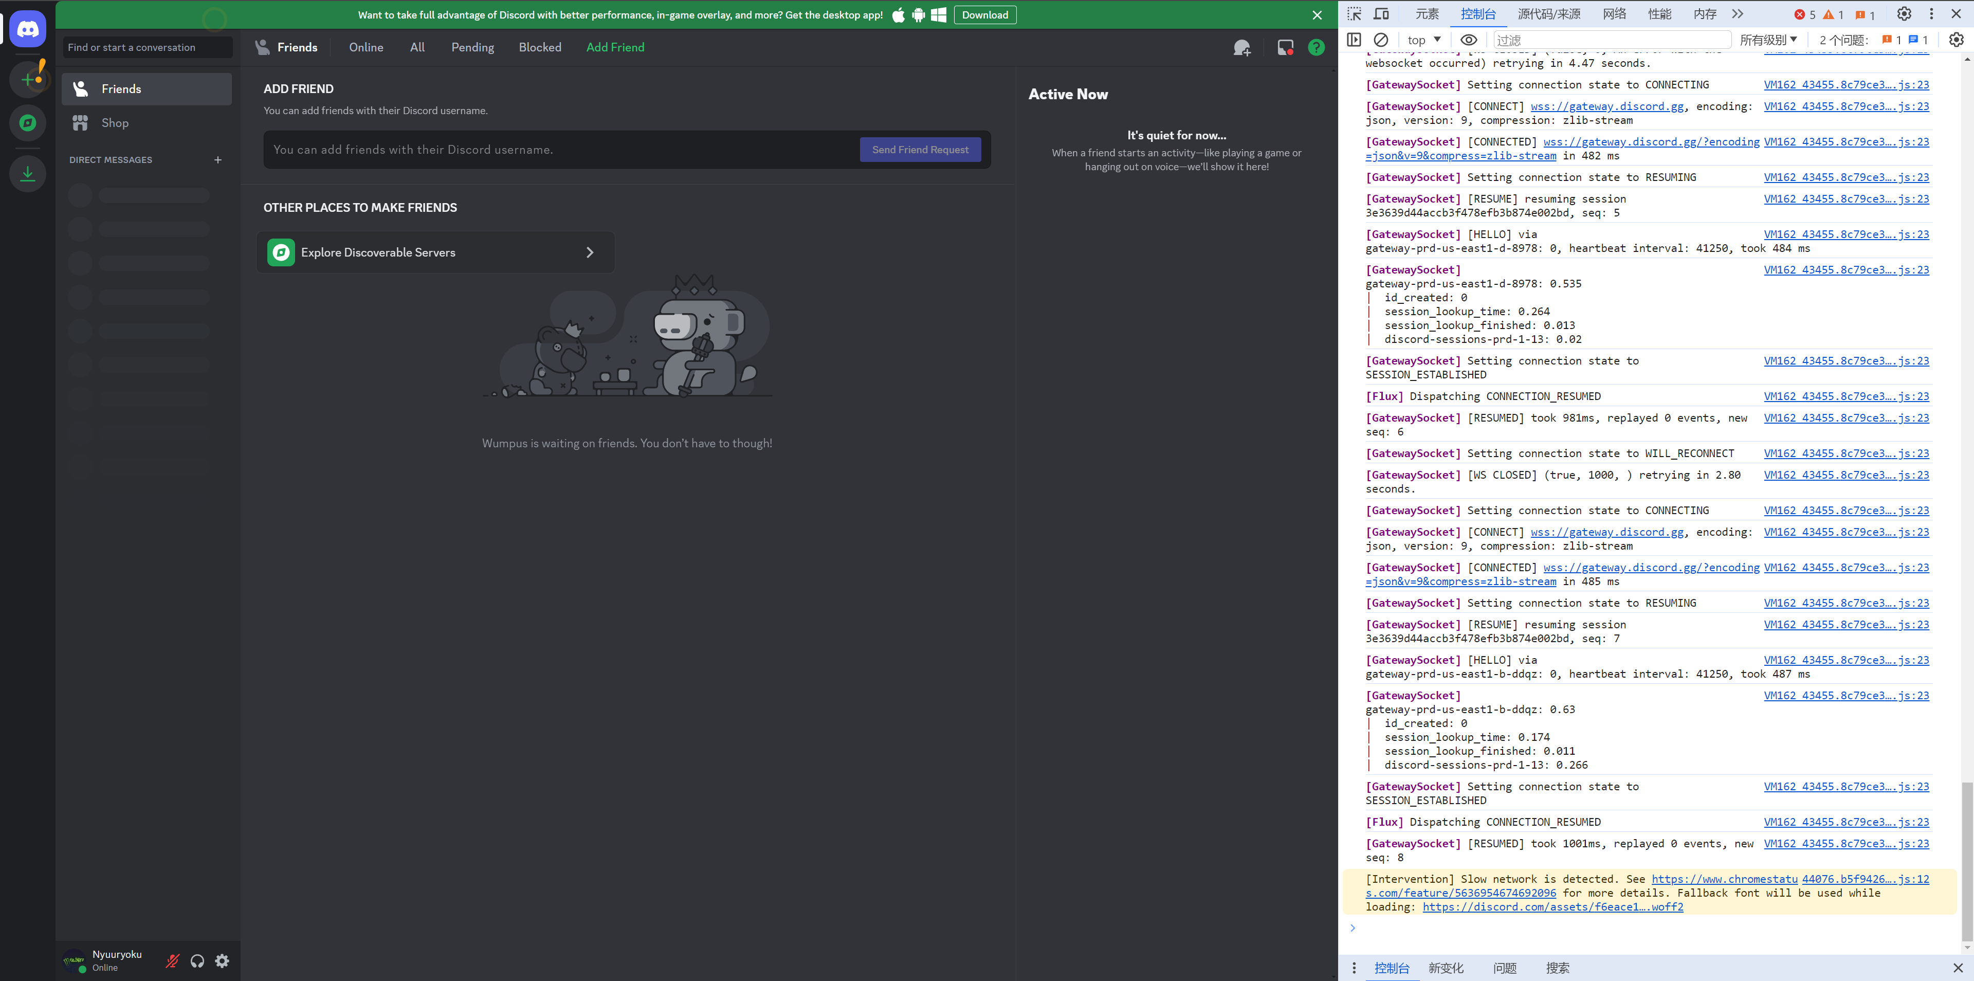Screen dimensions: 1974x981
Task: Create live expression with eye icon
Action: tap(1468, 40)
